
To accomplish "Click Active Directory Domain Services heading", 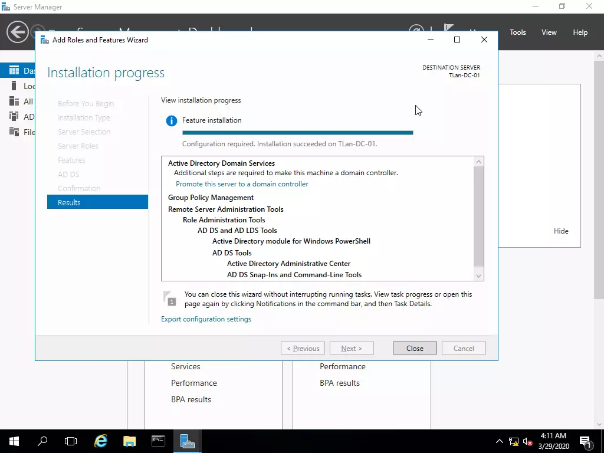I will [222, 163].
